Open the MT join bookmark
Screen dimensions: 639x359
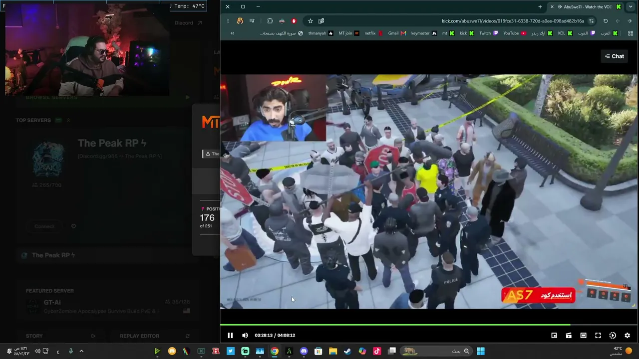pos(349,33)
